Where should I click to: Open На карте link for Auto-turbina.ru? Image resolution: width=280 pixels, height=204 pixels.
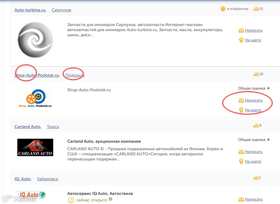[x=253, y=40]
